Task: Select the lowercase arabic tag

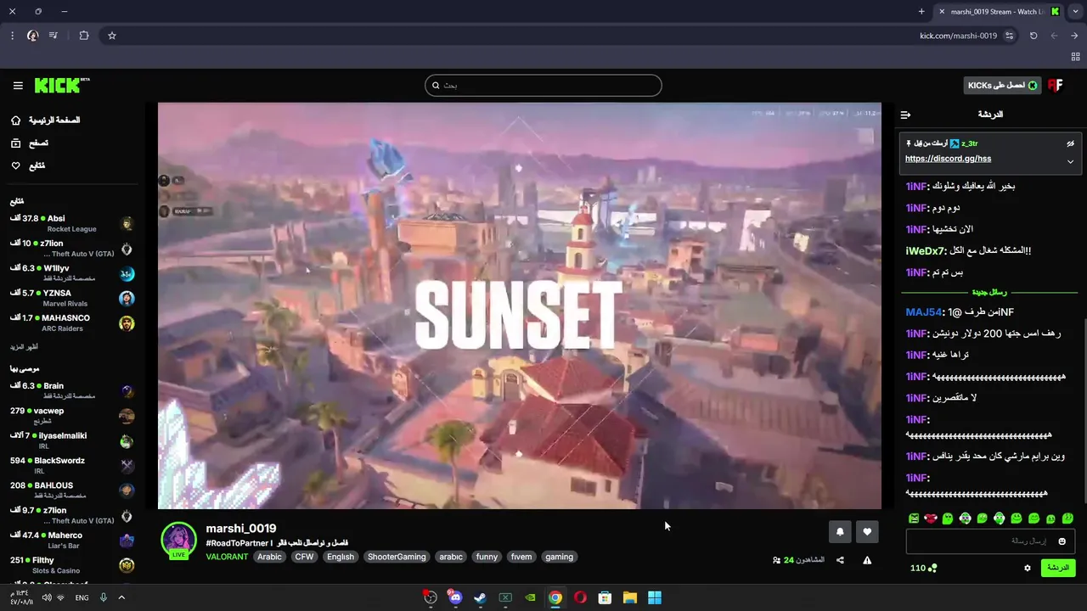Action: point(451,558)
